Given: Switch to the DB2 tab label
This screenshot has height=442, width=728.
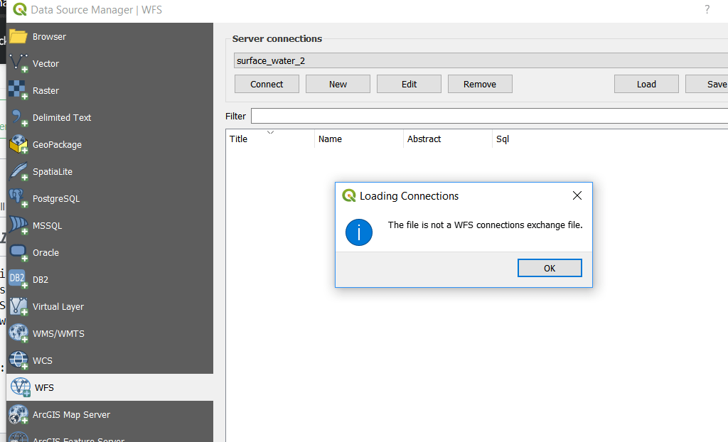Looking at the screenshot, I should pyautogui.click(x=41, y=279).
